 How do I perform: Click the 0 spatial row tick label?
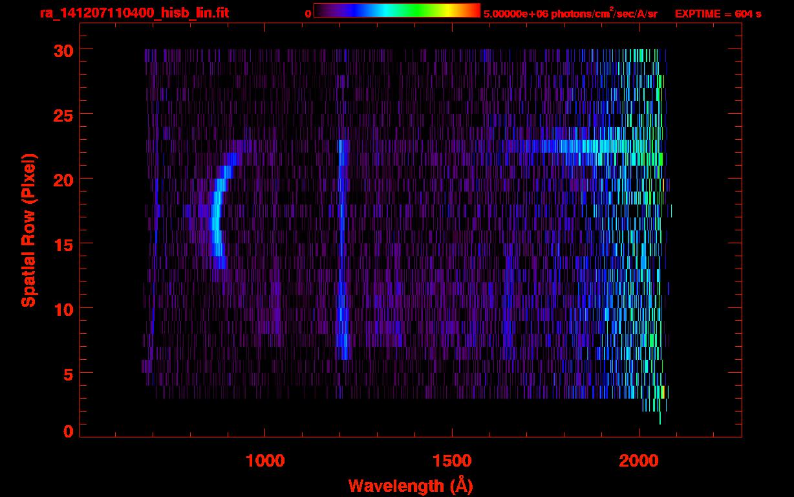[68, 432]
